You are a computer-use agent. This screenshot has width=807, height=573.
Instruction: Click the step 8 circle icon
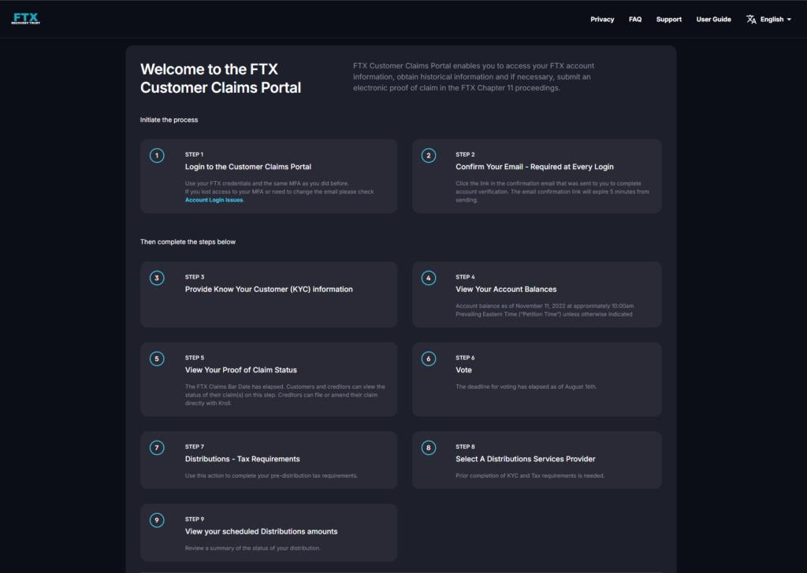[x=428, y=448]
